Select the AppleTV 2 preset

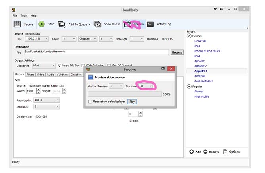tap(200, 66)
